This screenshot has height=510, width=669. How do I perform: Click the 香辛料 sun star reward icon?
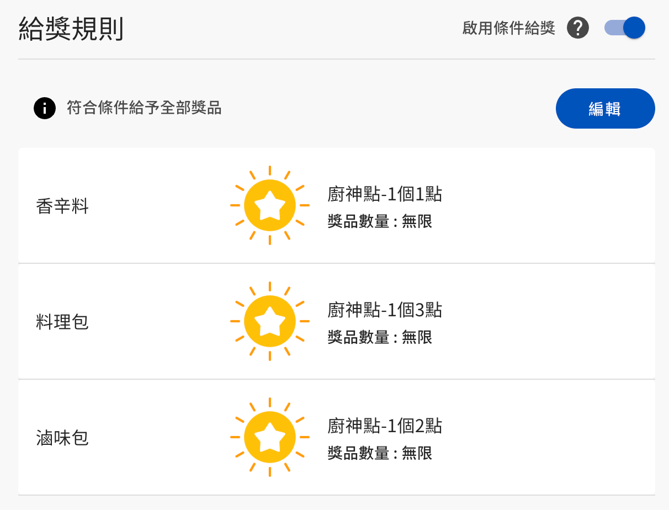[x=269, y=205]
